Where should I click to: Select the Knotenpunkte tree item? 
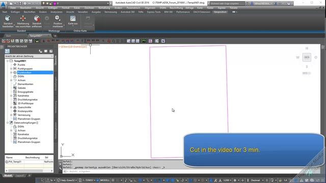(25, 111)
